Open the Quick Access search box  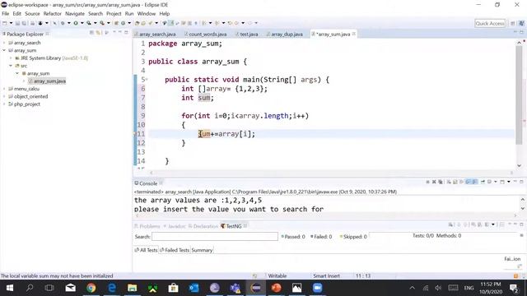(x=490, y=24)
